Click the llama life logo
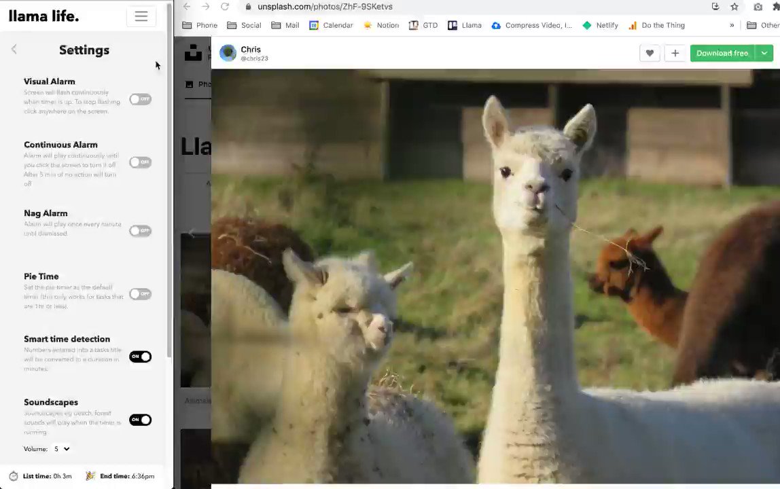Screen dimensions: 780x489 click(x=43, y=16)
